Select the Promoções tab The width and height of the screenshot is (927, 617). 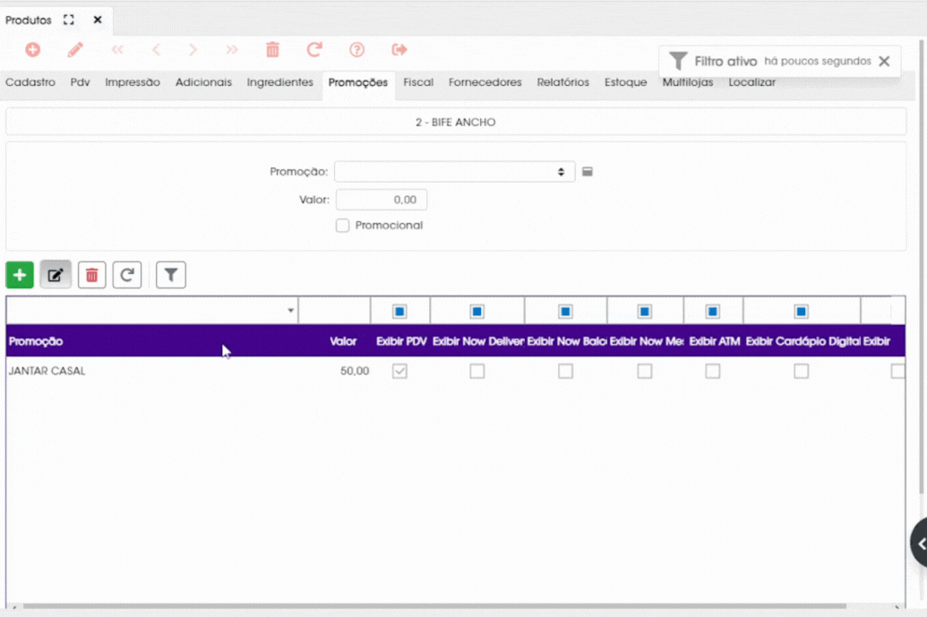[357, 82]
